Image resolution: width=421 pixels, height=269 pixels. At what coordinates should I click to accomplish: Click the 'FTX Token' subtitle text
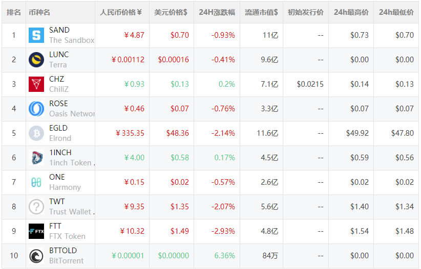click(68, 236)
